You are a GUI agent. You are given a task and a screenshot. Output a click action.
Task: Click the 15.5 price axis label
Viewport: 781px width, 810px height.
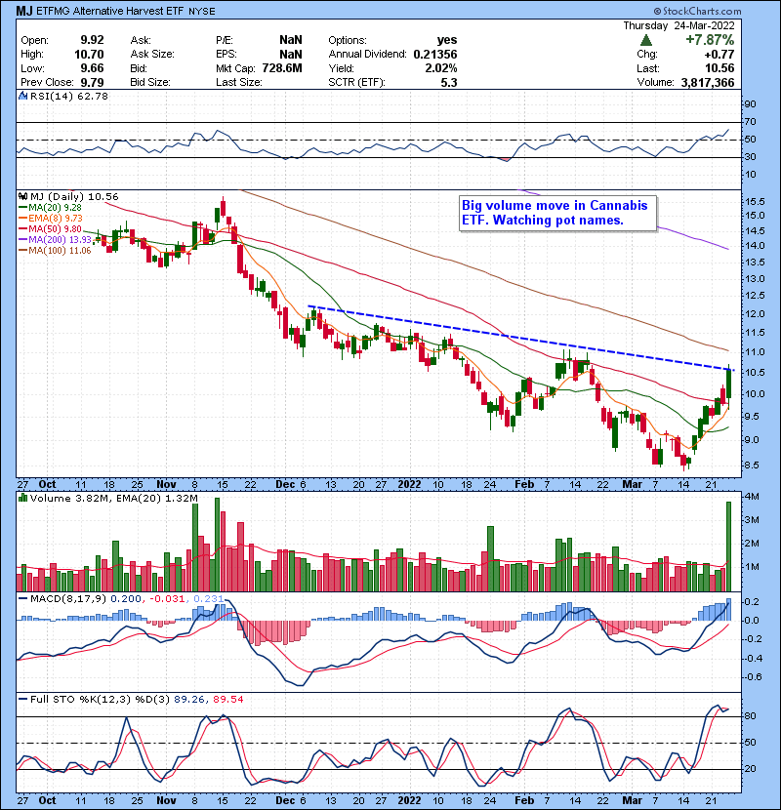tap(755, 201)
